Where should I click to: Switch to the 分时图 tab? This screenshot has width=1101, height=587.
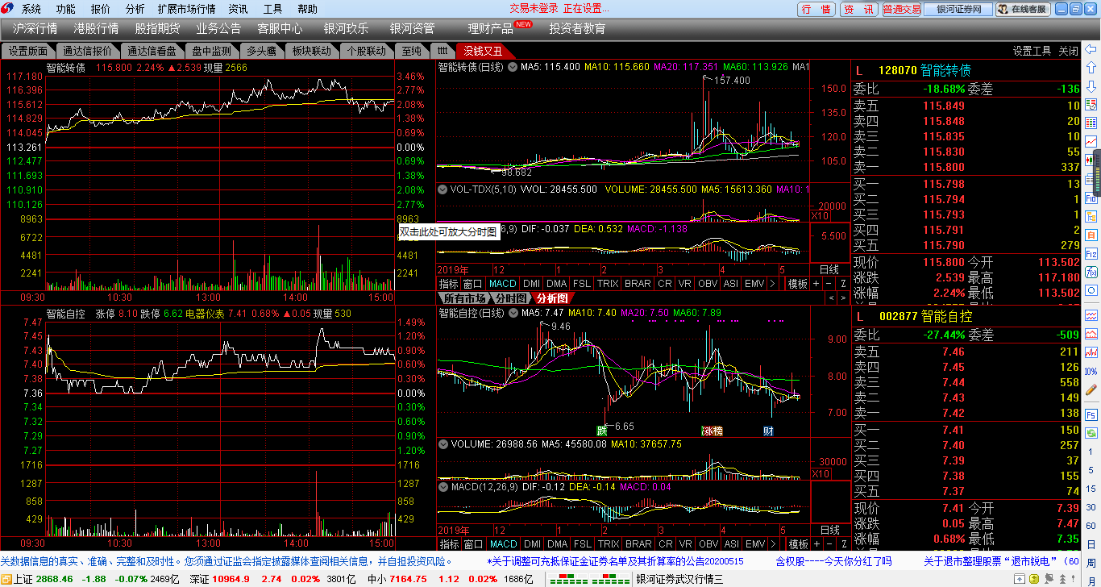coord(511,298)
